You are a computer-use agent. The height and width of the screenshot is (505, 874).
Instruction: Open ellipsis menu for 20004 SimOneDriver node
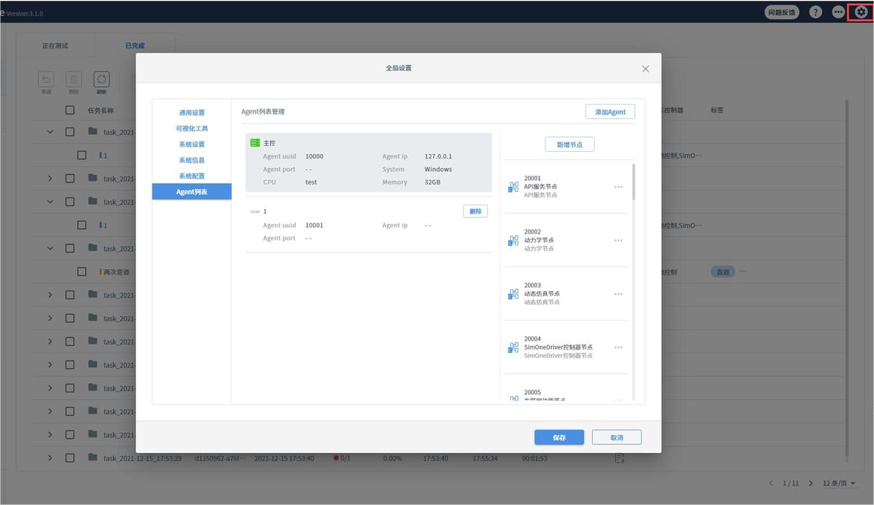pyautogui.click(x=618, y=347)
